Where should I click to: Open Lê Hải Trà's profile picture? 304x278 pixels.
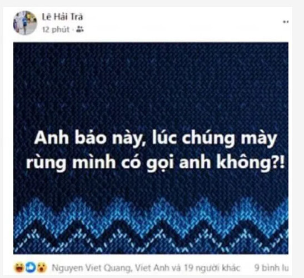pyautogui.click(x=25, y=23)
